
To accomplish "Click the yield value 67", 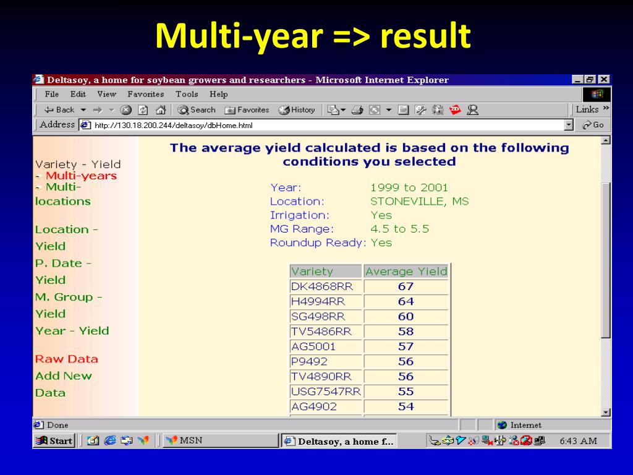I will tap(406, 286).
